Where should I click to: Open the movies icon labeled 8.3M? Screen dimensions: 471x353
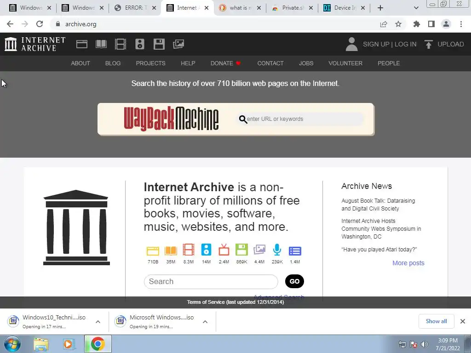pos(189,250)
